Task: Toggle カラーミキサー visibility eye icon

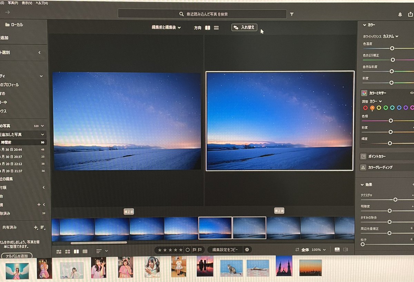Action: 412,93
